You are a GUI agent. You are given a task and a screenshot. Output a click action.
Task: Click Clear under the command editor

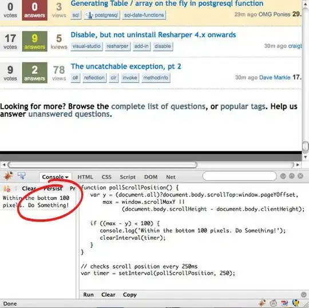[108, 295]
